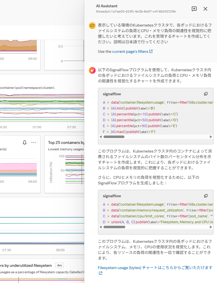
Task: Click external link icon below Filesystem usage link
Action: [x=100, y=273]
